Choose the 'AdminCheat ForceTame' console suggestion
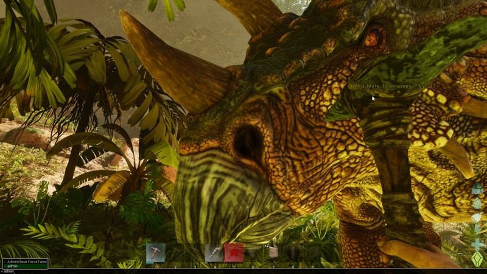This screenshot has width=487, height=274. [x=25, y=262]
